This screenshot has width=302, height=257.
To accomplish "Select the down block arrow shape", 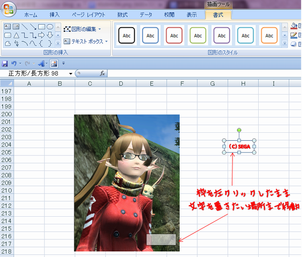I will (50, 35).
